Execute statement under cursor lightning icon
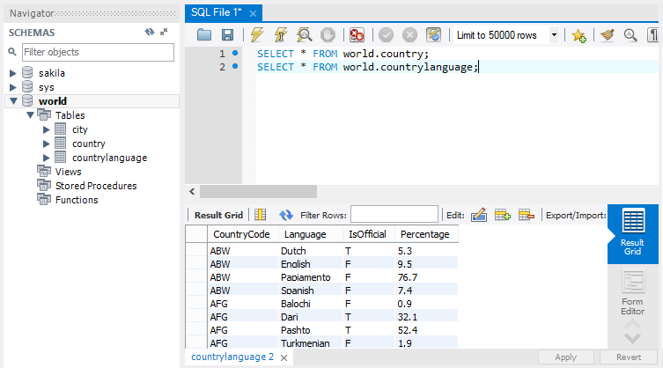663x368 pixels. click(x=280, y=34)
